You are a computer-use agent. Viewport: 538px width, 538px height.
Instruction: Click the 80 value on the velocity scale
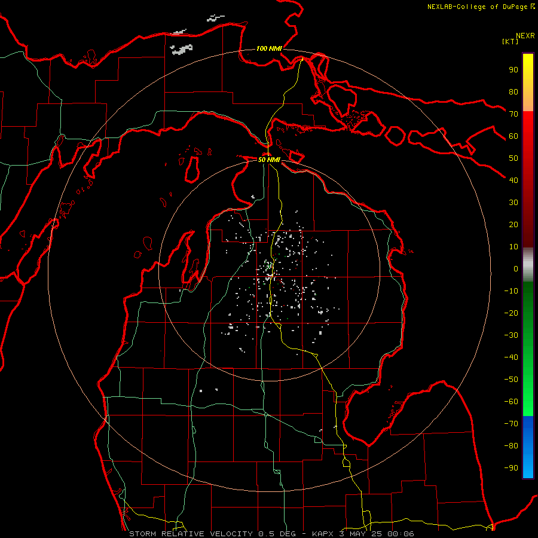[x=513, y=92]
